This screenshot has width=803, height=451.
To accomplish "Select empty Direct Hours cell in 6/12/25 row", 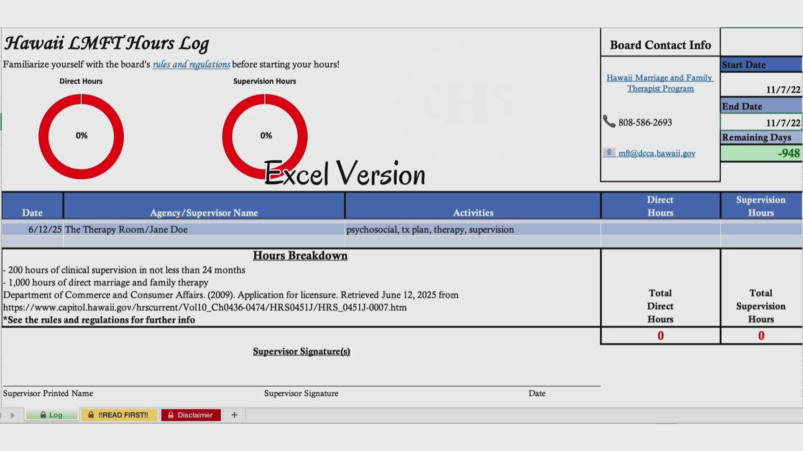I will 660,229.
